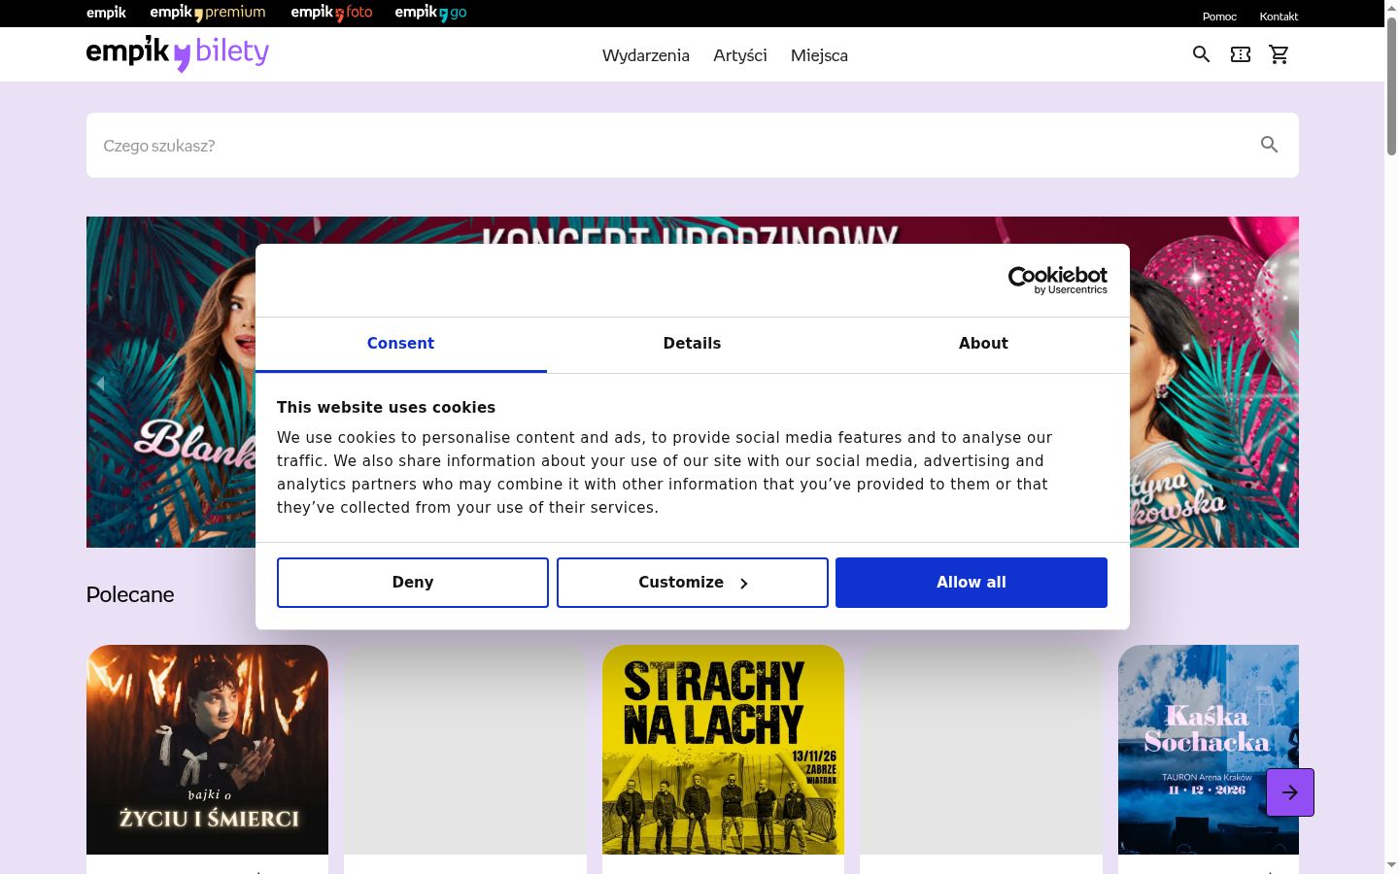Click the scrollbar up arrow

tap(1391, 8)
